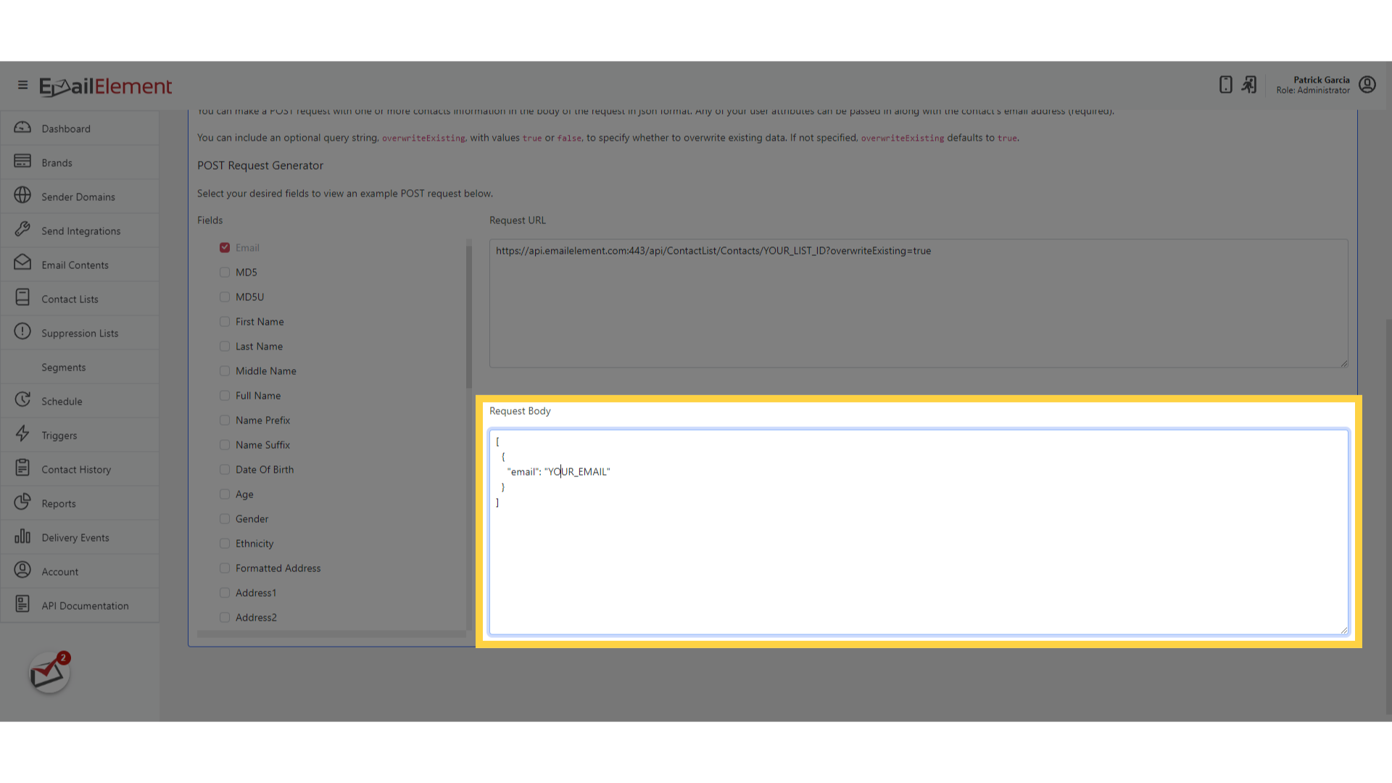This screenshot has height=783, width=1392.
Task: Click the Schedule clock icon
Action: pos(22,400)
